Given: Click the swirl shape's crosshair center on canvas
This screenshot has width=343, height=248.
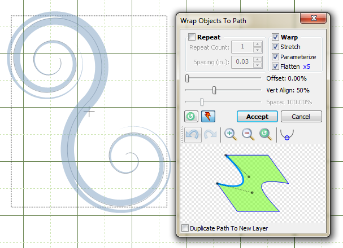Looking at the screenshot, I should tap(89, 112).
